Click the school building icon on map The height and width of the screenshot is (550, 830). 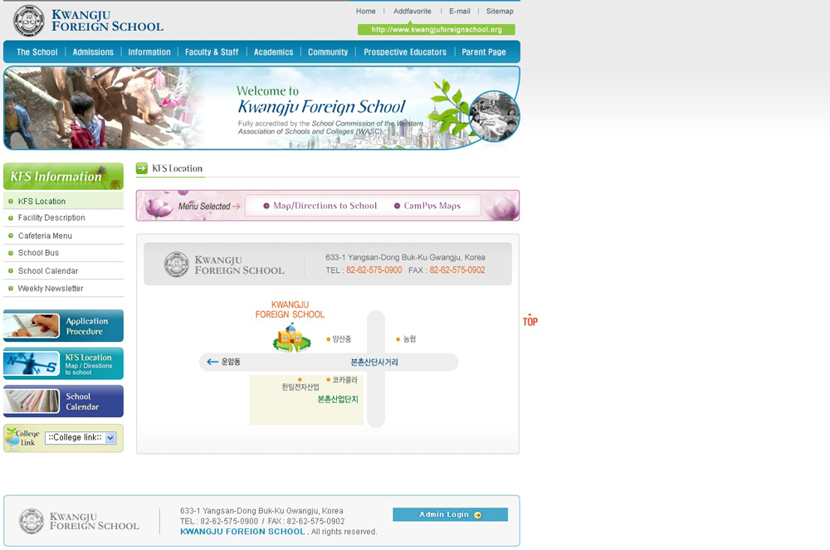pos(291,338)
